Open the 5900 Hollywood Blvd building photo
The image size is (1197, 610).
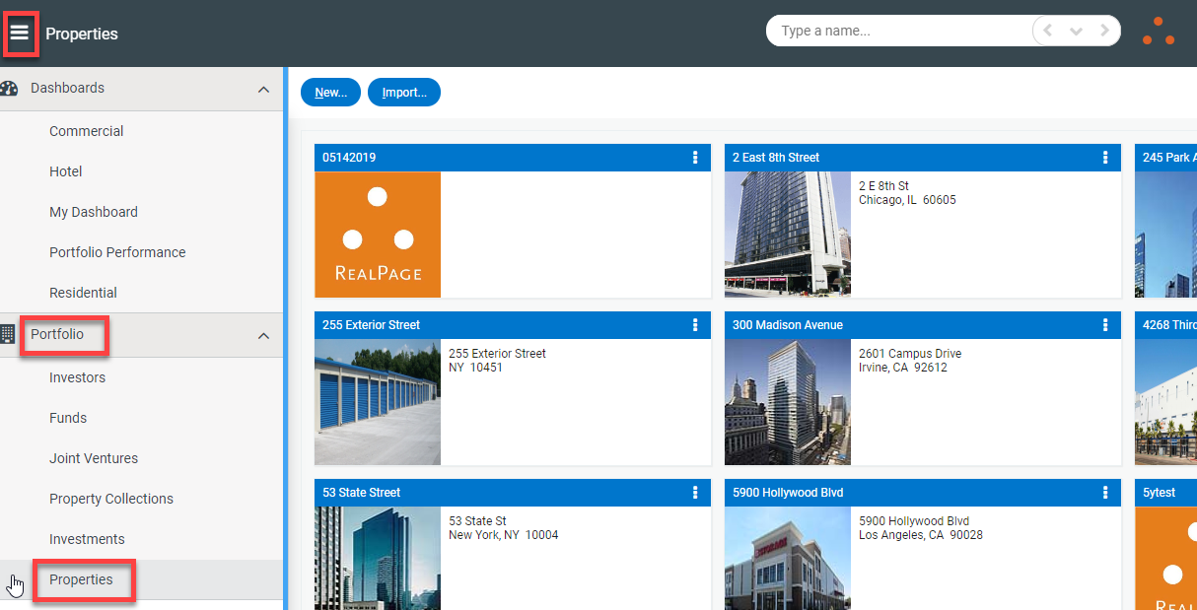point(788,558)
